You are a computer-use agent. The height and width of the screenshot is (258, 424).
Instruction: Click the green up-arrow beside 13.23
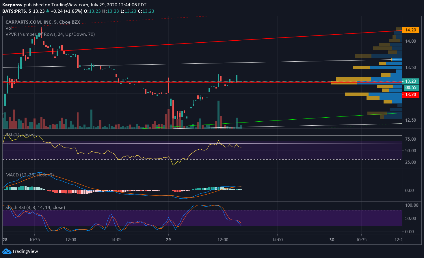[x=48, y=11]
